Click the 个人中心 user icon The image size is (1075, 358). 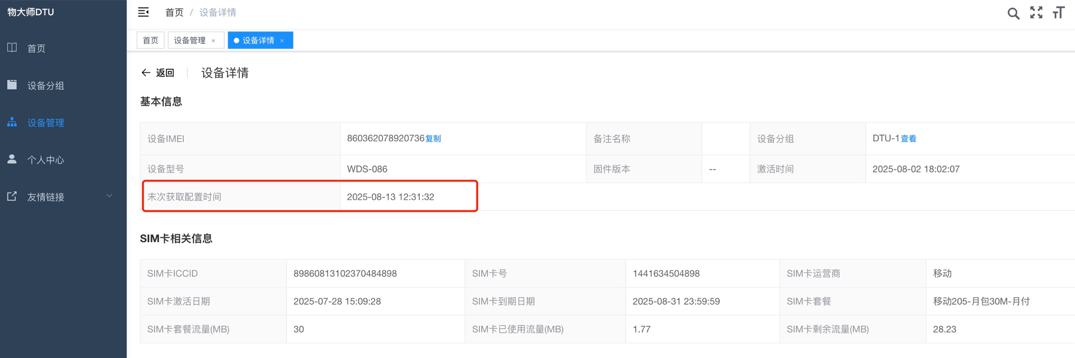[12, 159]
